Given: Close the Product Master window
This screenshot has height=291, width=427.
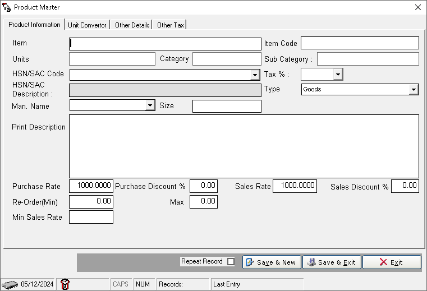Looking at the screenshot, I should tap(418, 7).
